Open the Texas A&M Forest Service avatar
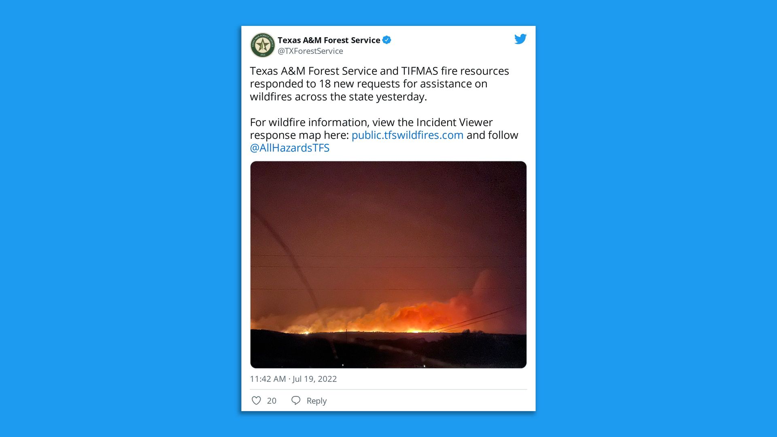Image resolution: width=777 pixels, height=437 pixels. point(263,45)
